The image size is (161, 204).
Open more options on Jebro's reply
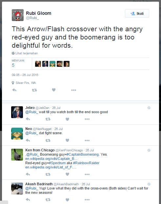[87, 119]
